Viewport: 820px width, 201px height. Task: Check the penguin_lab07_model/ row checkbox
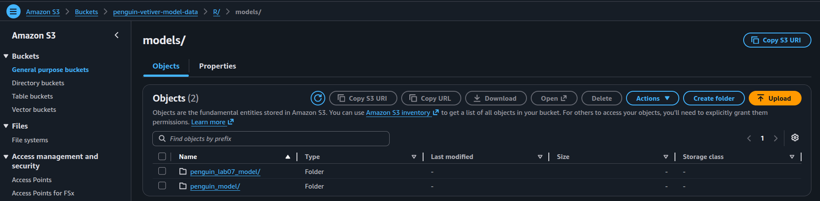click(x=162, y=171)
